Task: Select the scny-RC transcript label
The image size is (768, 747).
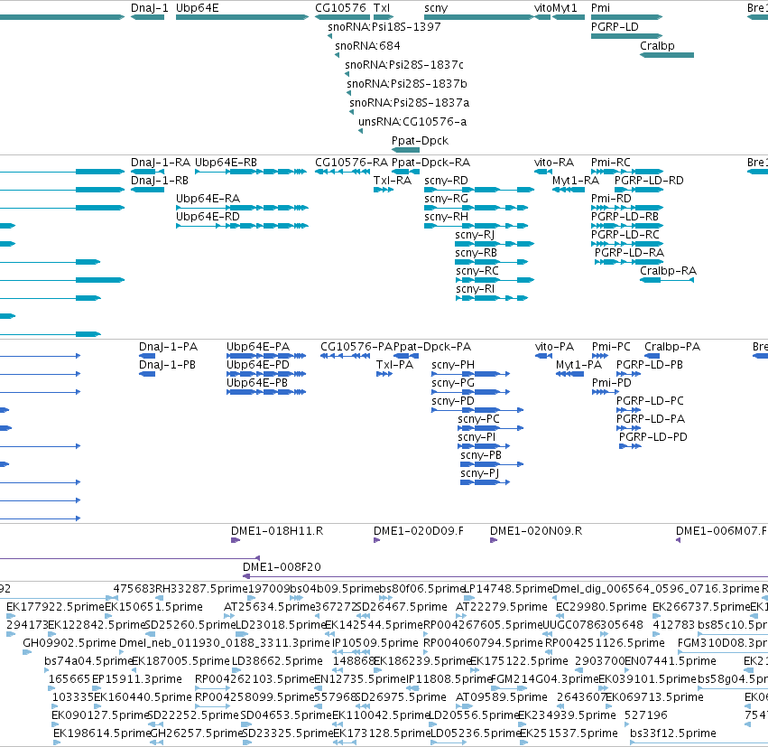Action: (477, 271)
